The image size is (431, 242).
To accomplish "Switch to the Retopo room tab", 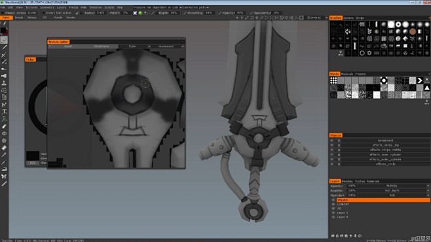I will (x=32, y=18).
